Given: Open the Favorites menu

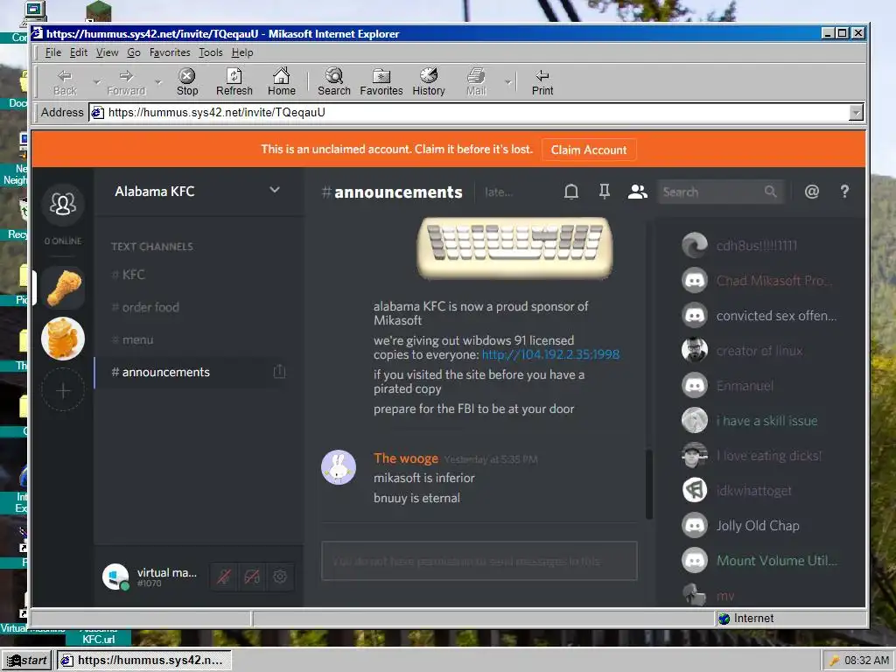Looking at the screenshot, I should tap(170, 52).
